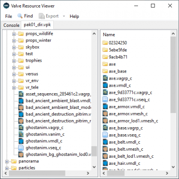
Task: Click the sequence file icon for axe_9d33771c.vseq_c
Action: tap(105, 99)
